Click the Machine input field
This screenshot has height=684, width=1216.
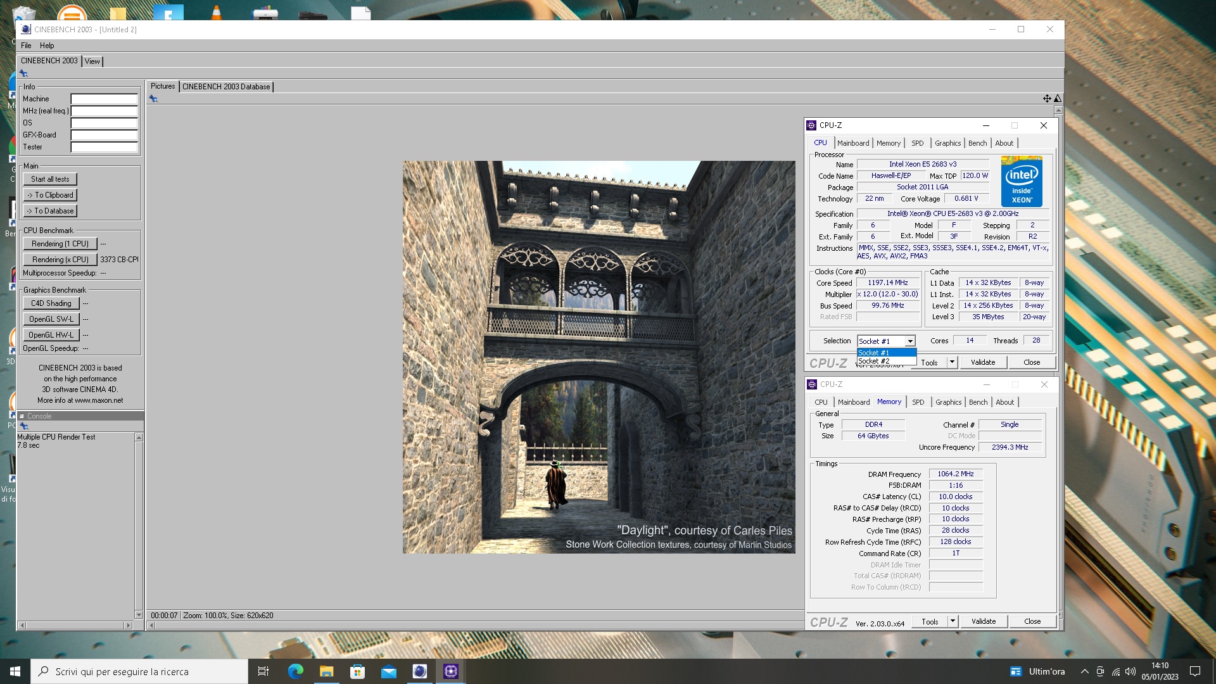click(104, 99)
